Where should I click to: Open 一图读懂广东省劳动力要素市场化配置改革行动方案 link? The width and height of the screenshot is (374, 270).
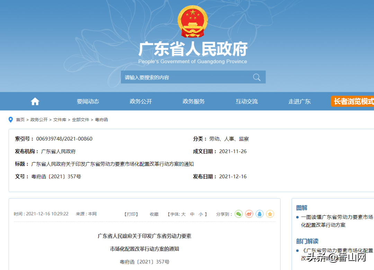(x=337, y=221)
